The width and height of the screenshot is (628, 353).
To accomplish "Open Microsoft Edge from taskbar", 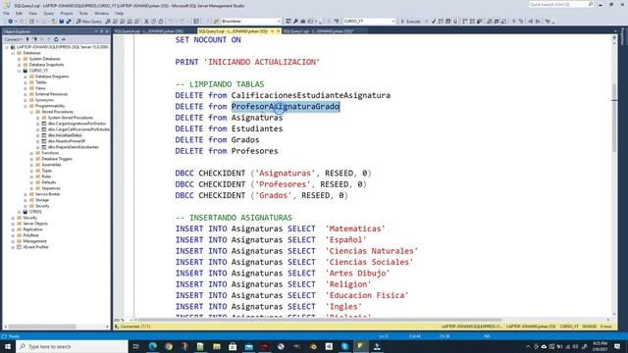I will click(x=153, y=346).
